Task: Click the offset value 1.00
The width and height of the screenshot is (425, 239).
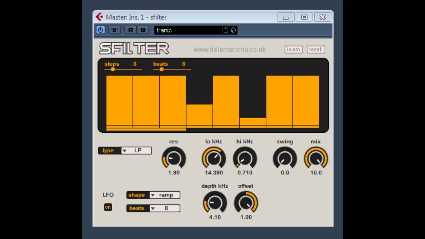Action: (x=246, y=217)
